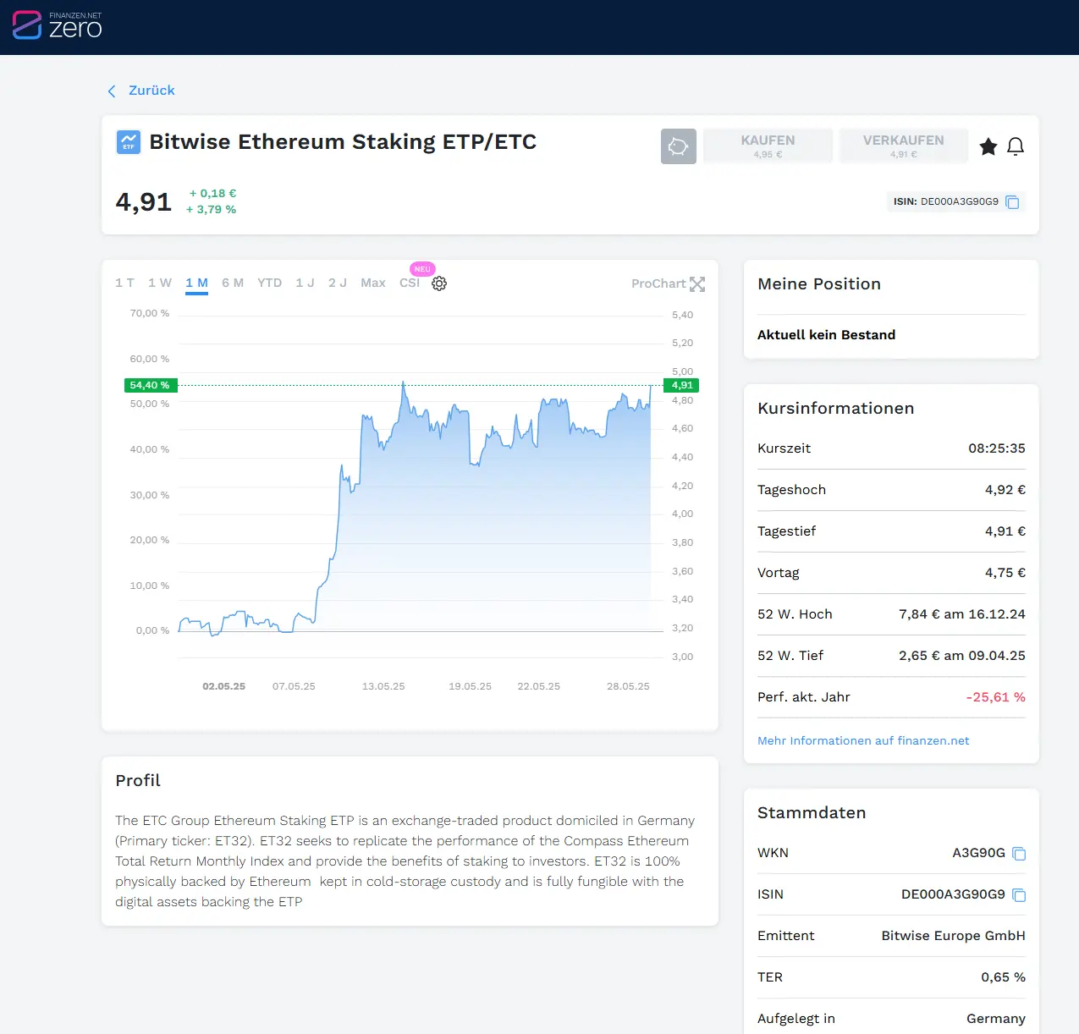Click the pink NEU badge above CSI
The width and height of the screenshot is (1079, 1034).
(422, 269)
